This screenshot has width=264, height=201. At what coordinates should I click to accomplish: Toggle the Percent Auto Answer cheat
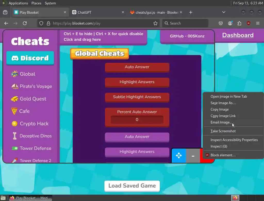click(137, 112)
